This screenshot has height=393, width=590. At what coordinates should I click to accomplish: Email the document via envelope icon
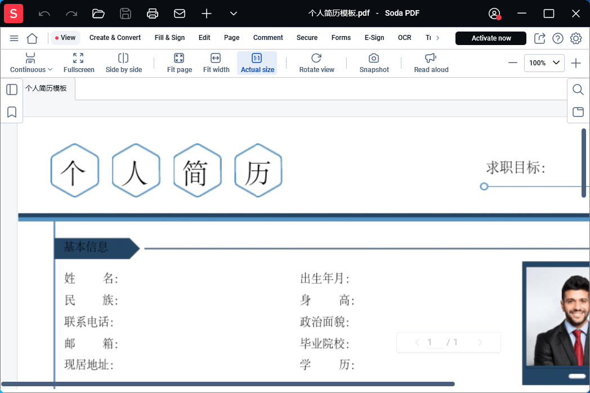click(180, 14)
